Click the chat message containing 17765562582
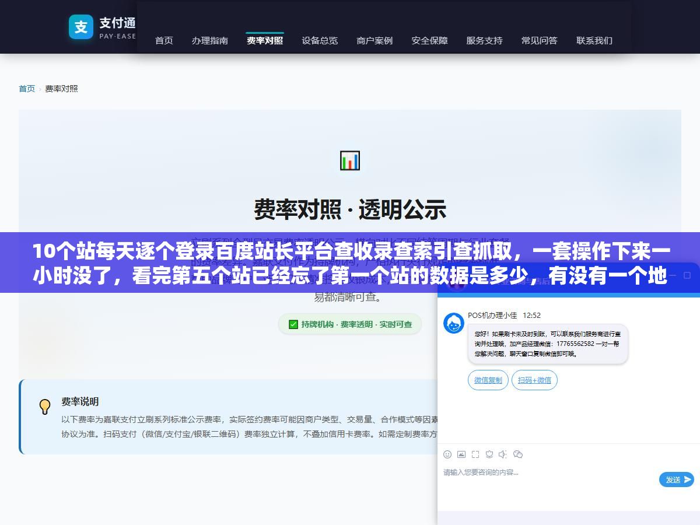The image size is (700, 525). pos(548,344)
